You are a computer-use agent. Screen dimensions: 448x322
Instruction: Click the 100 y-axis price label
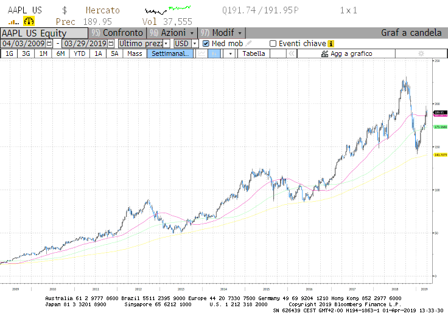pos(437,190)
